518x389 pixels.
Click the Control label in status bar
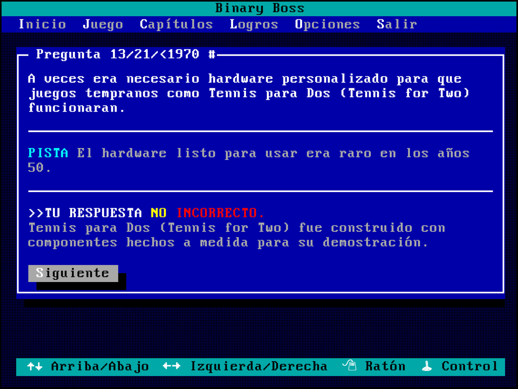[469, 366]
